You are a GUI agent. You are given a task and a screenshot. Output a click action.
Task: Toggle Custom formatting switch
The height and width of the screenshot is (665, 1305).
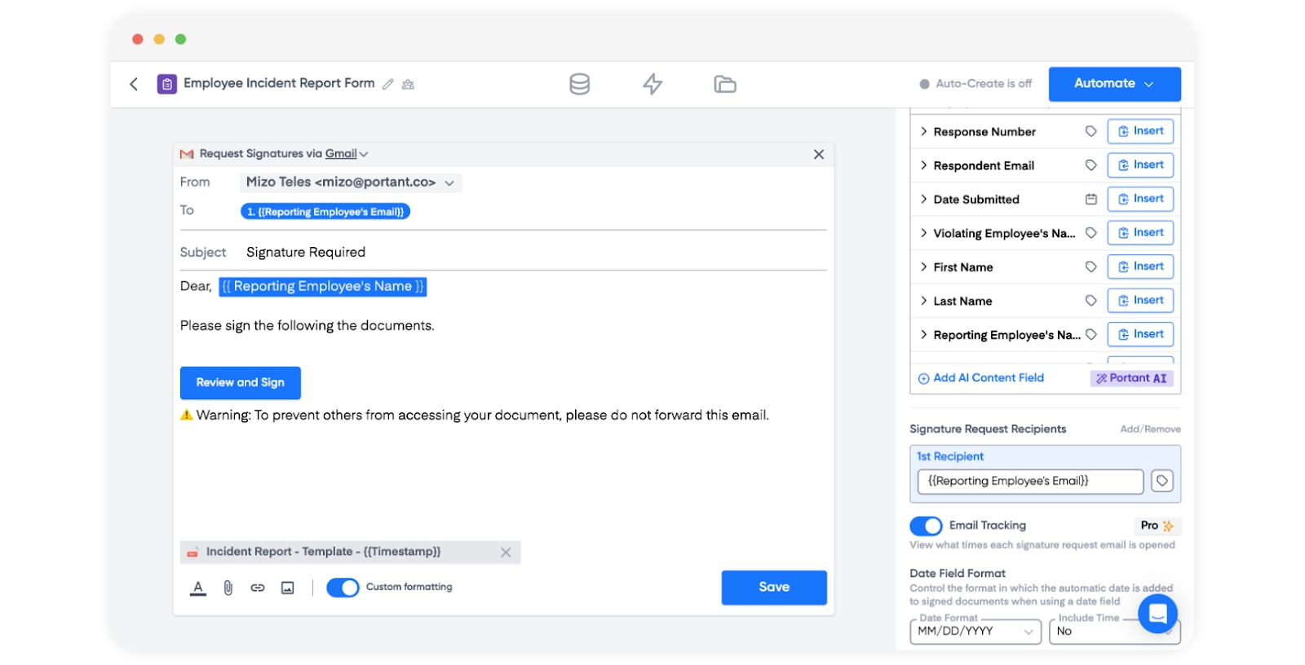[343, 588]
